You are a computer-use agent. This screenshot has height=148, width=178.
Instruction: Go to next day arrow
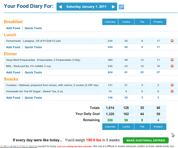[113, 7]
